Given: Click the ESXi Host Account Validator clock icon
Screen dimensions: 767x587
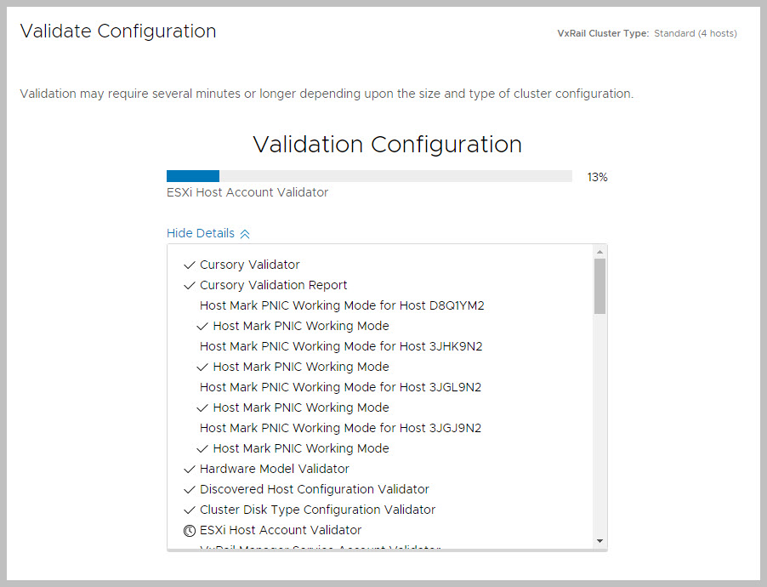Looking at the screenshot, I should click(189, 531).
